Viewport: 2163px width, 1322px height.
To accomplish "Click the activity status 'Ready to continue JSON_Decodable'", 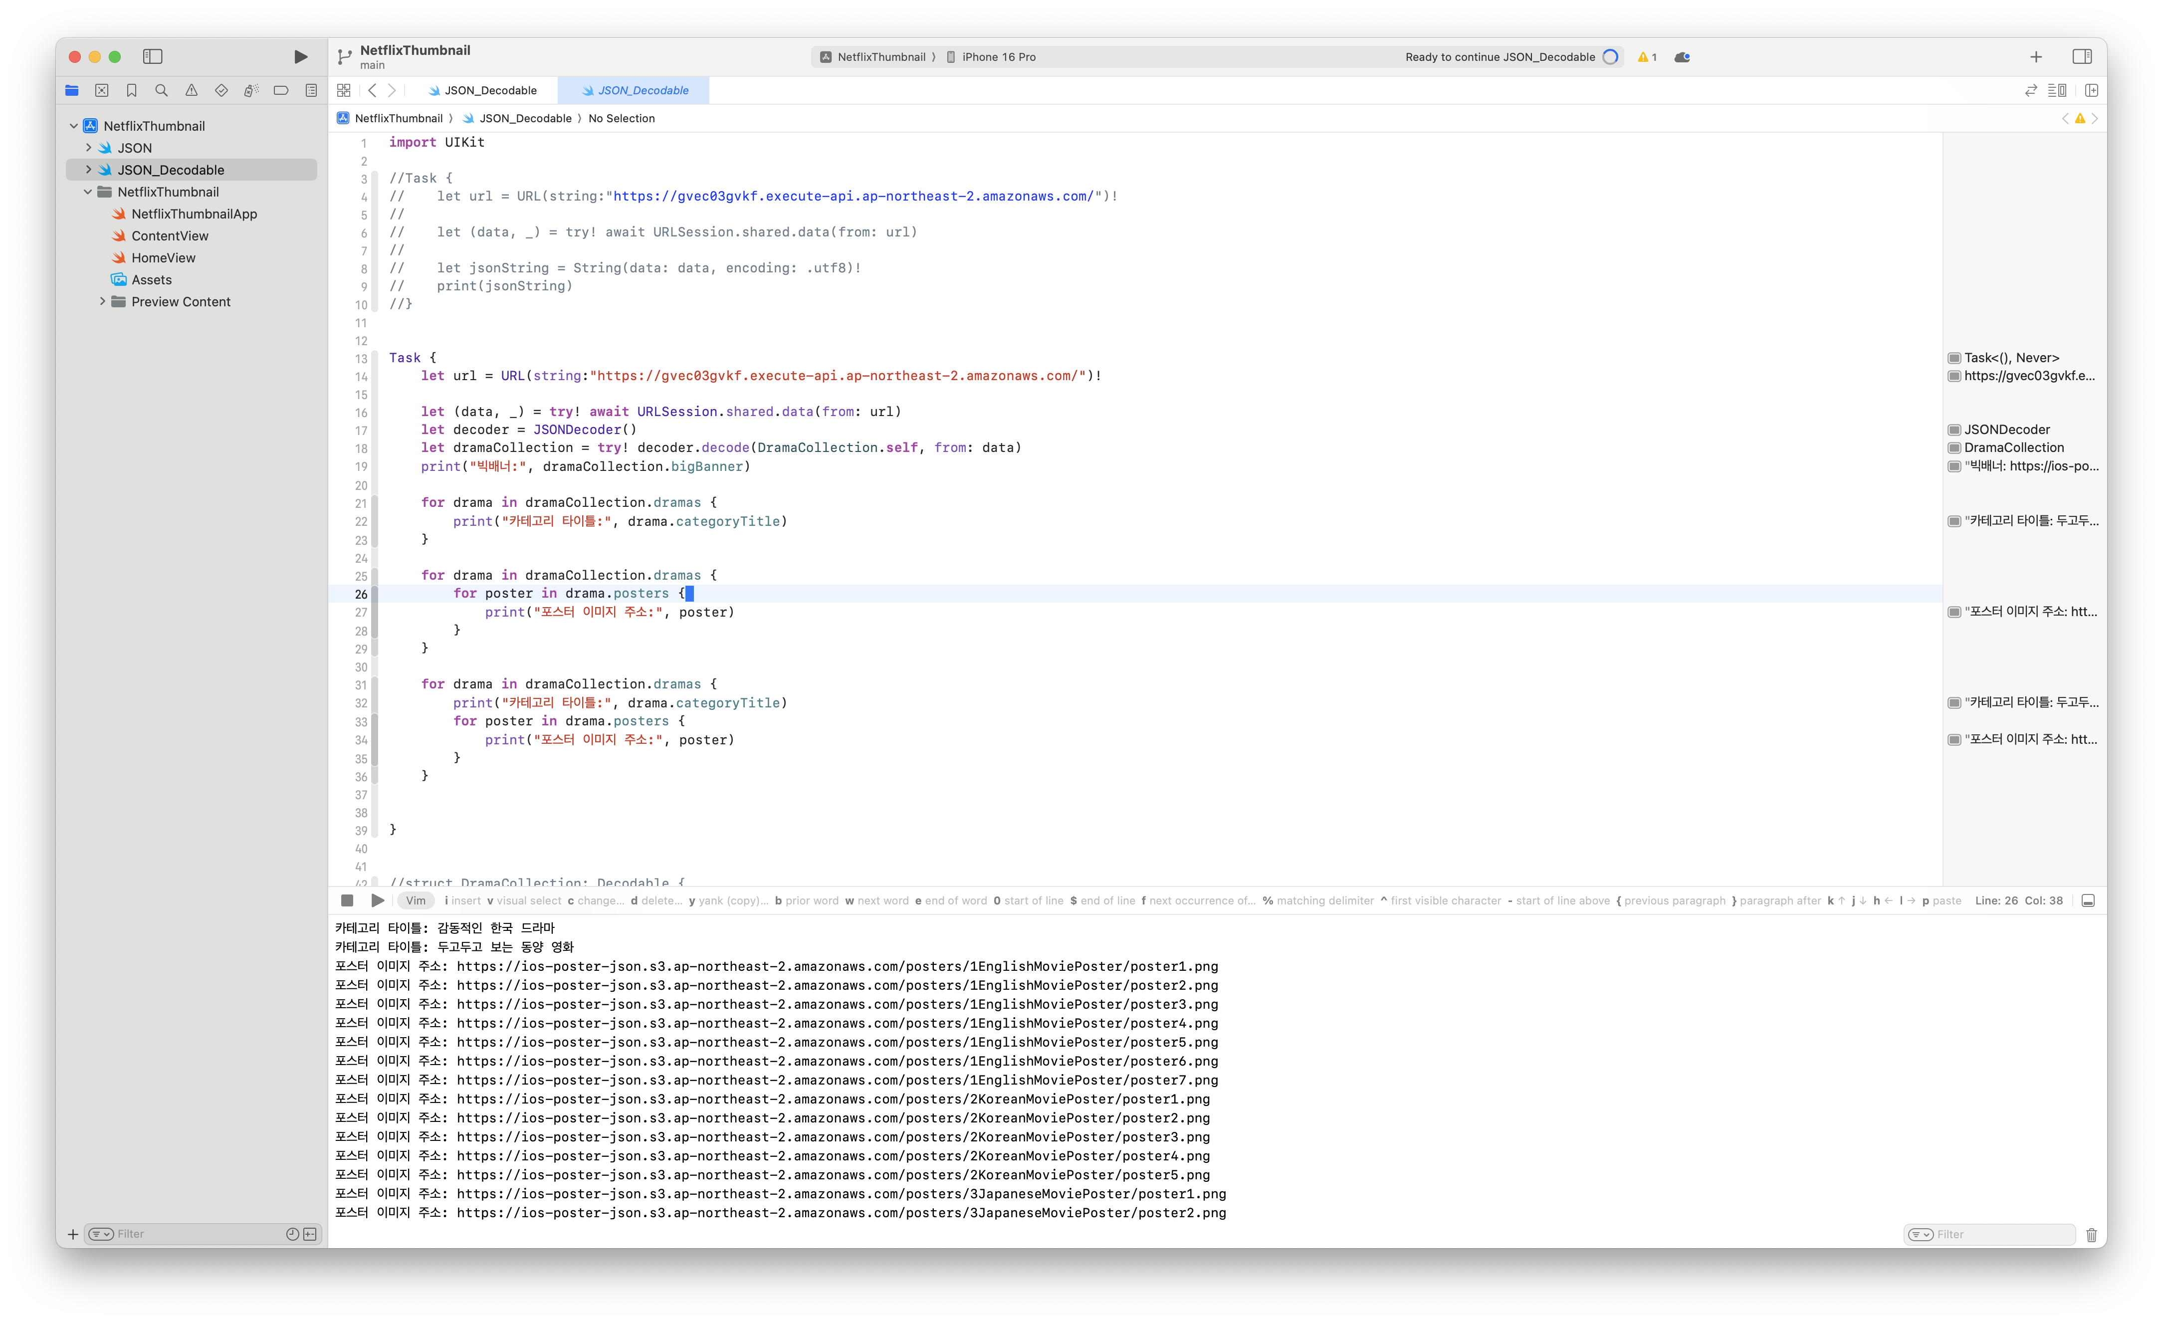I will 1500,57.
